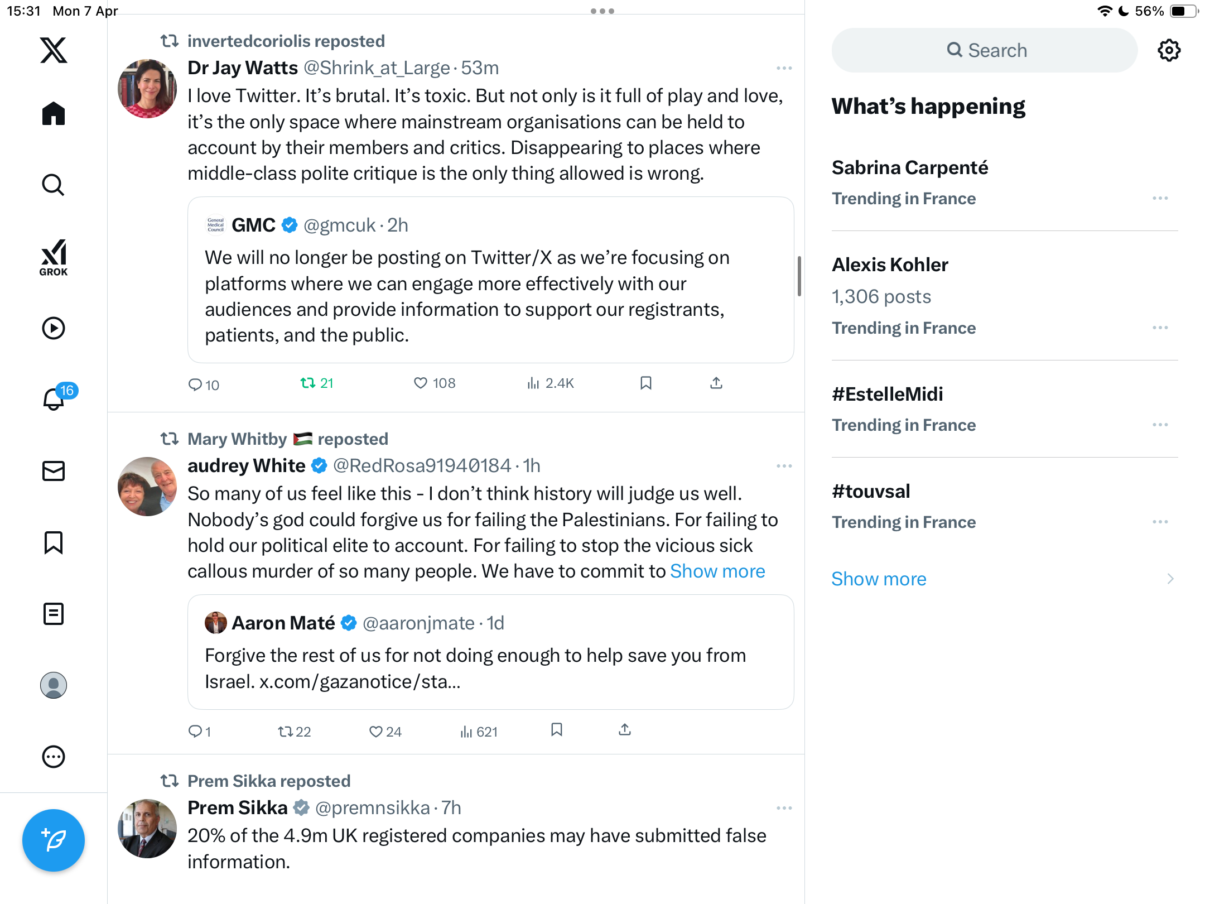Viewport: 1205px width, 904px height.
Task: Undo repost on Dr Jay Watts' post
Action: tap(317, 383)
